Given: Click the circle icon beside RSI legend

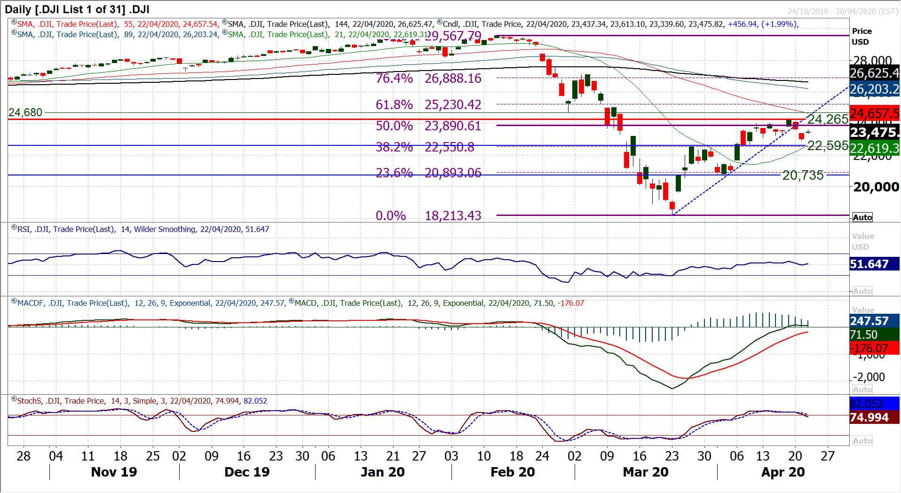Looking at the screenshot, I should pos(14,227).
